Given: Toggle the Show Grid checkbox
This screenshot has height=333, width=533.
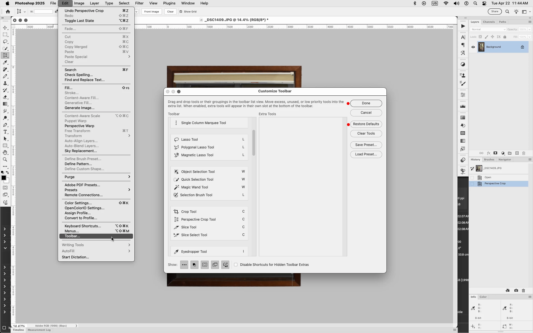Looking at the screenshot, I should tap(181, 12).
